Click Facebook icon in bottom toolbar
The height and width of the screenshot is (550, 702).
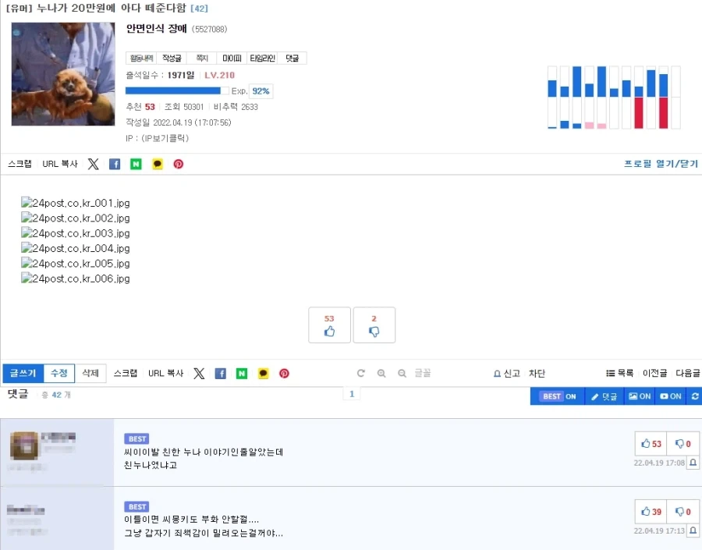coord(220,374)
